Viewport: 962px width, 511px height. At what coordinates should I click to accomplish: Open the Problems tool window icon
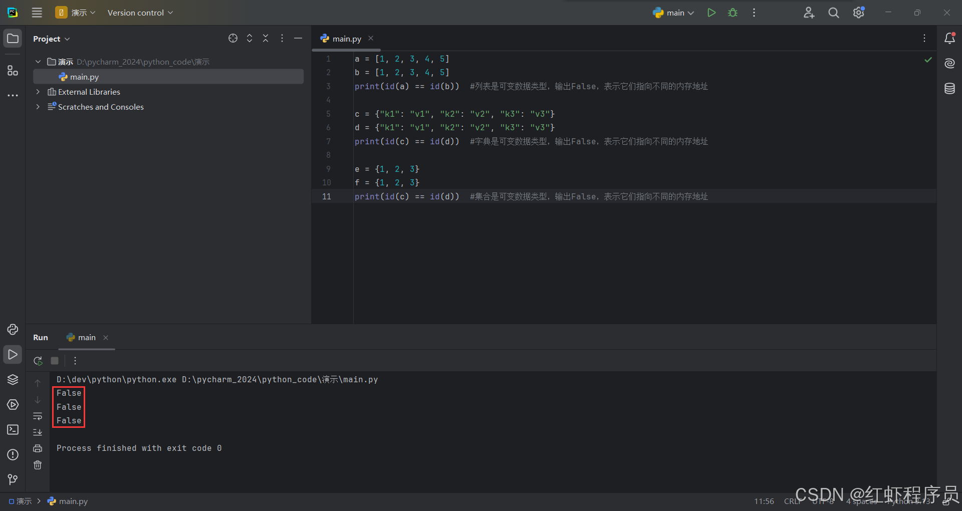tap(13, 454)
